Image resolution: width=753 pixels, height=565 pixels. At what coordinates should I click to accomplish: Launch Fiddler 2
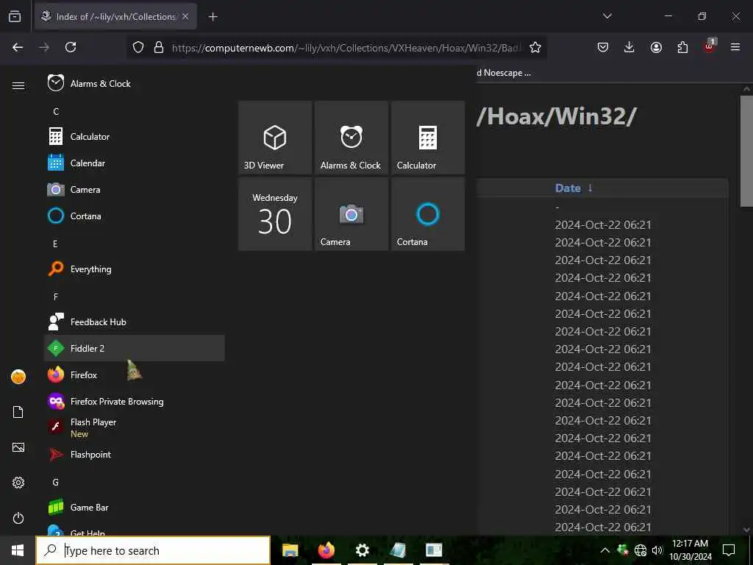[135, 348]
